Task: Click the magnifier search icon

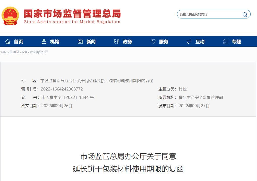Action: [x=244, y=14]
